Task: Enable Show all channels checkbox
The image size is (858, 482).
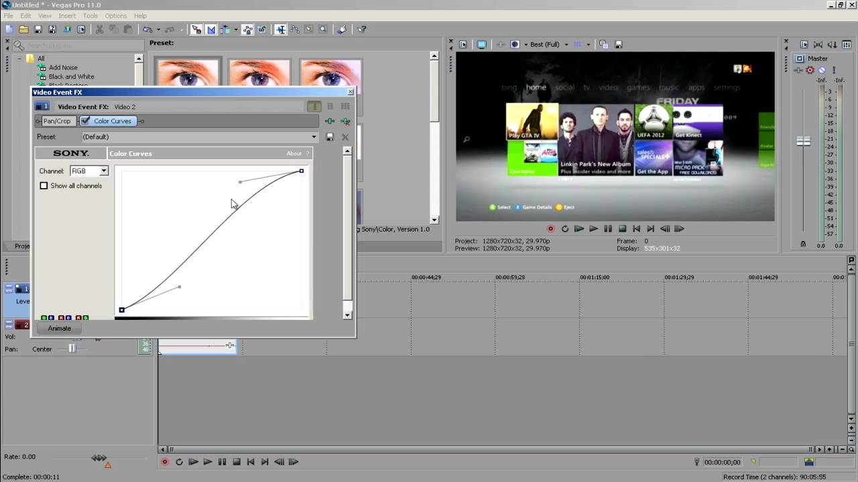Action: (x=44, y=185)
